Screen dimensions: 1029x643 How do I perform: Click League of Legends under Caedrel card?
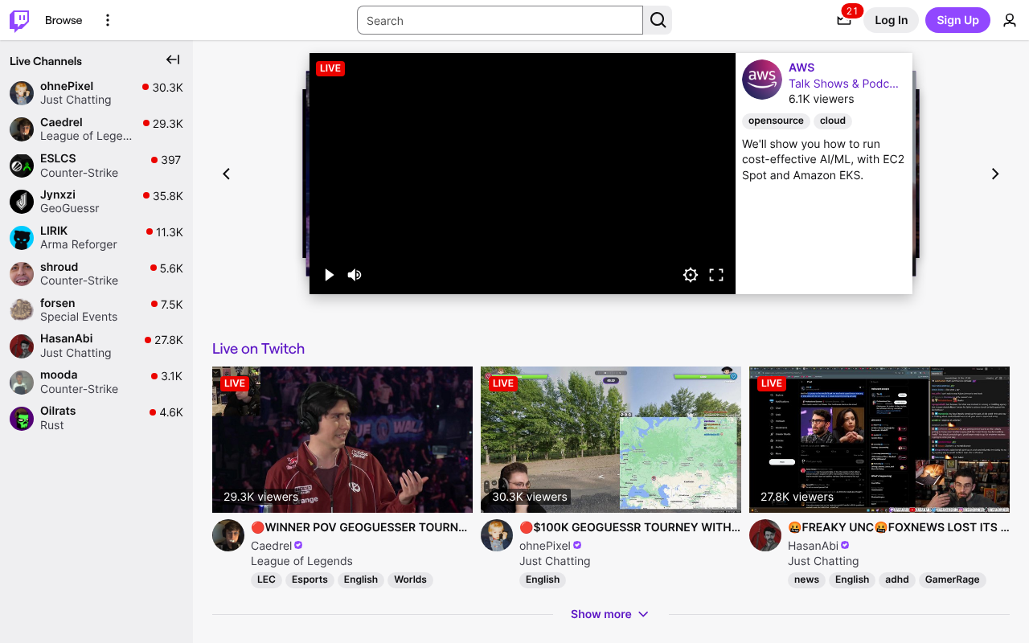301,561
